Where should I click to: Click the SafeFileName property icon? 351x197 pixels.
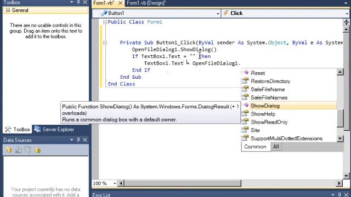pyautogui.click(x=245, y=89)
